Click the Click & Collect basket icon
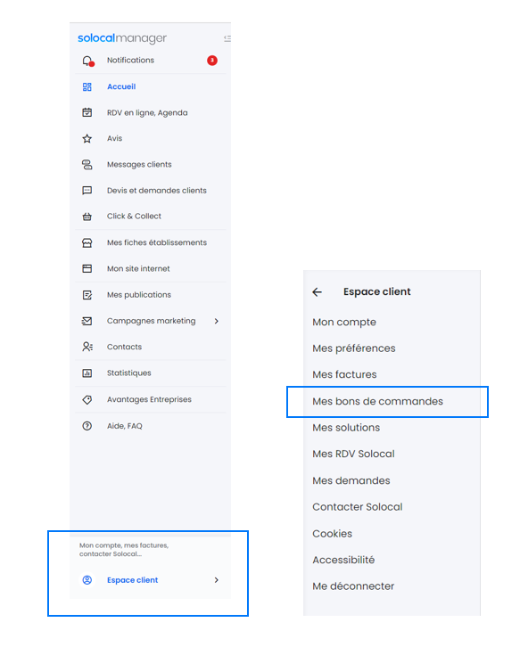Screen dimensions: 528x647 click(x=87, y=217)
